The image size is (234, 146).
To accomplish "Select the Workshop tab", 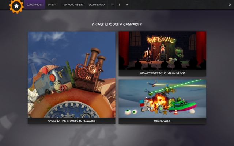I will coord(97,5).
